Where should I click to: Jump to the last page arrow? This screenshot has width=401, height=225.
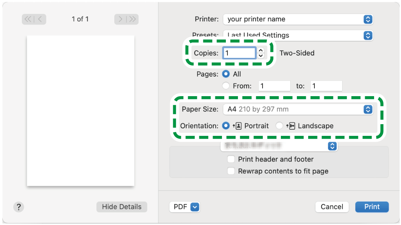132,19
